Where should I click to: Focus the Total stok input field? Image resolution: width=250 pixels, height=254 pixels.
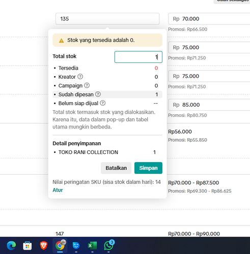(x=138, y=57)
